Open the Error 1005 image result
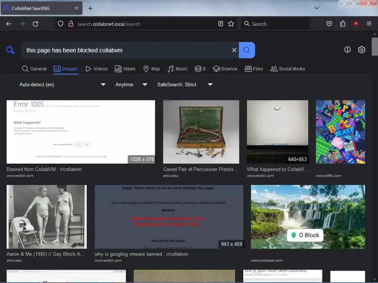Image resolution: width=378 pixels, height=283 pixels. point(81,132)
